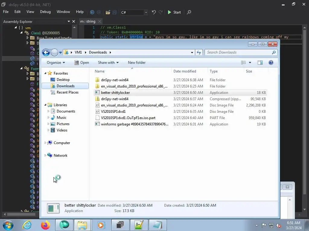Image resolution: width=309 pixels, height=231 pixels.
Task: Open dnSpy Help menu
Action: [80, 12]
